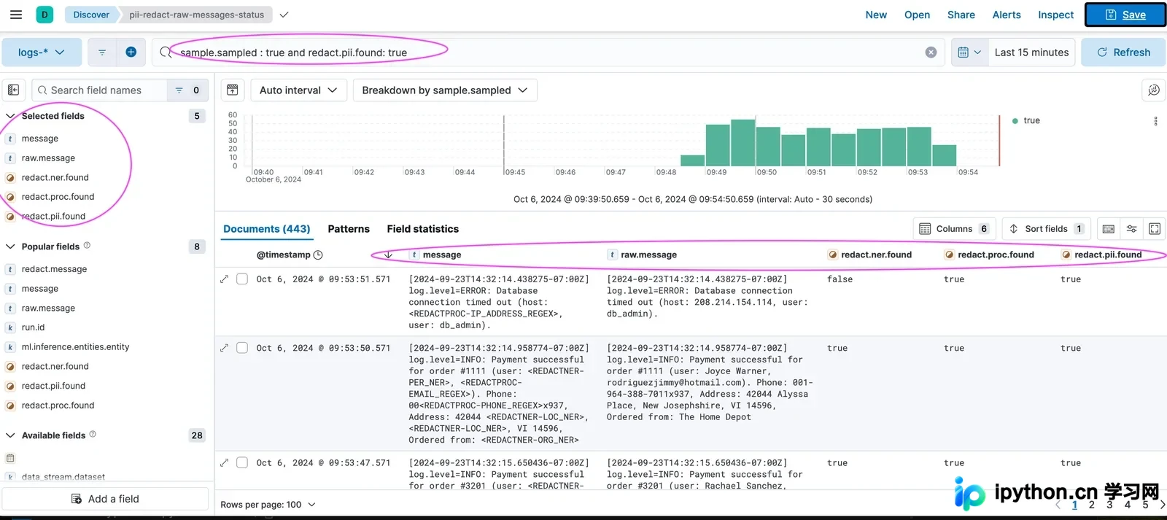The image size is (1167, 520).
Task: Open the Auto interval dropdown
Action: click(x=298, y=90)
